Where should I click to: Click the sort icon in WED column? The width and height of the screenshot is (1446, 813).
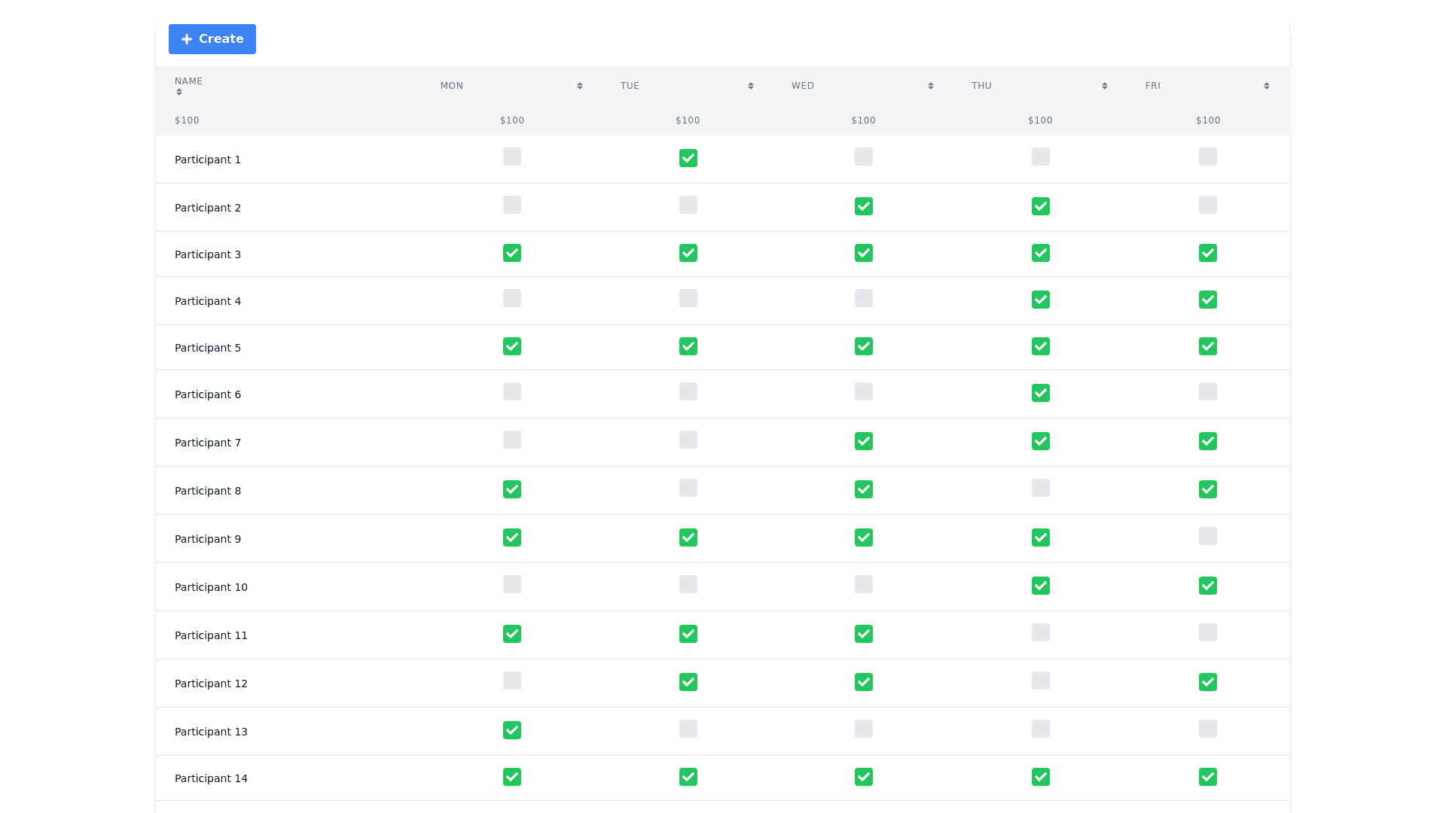[x=931, y=86]
